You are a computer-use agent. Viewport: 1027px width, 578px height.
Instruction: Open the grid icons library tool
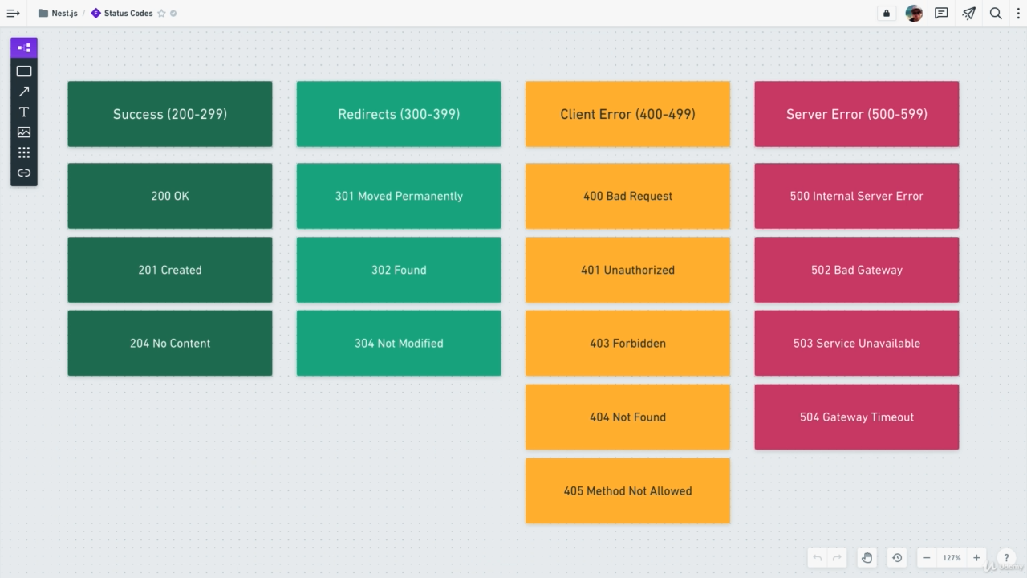[24, 153]
